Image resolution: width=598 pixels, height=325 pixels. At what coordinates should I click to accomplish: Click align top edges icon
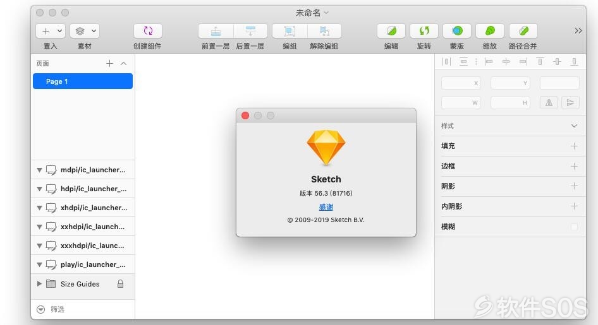pos(540,62)
